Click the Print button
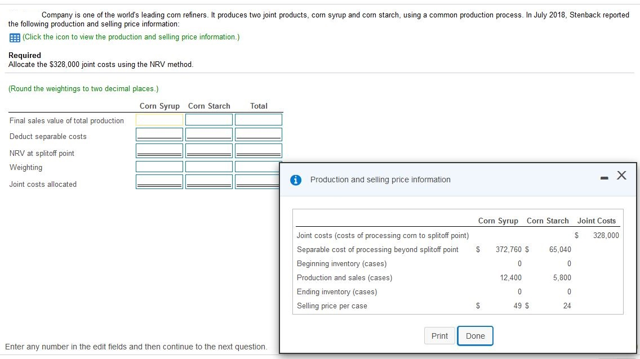Screen dimensions: 640x359 (439, 336)
